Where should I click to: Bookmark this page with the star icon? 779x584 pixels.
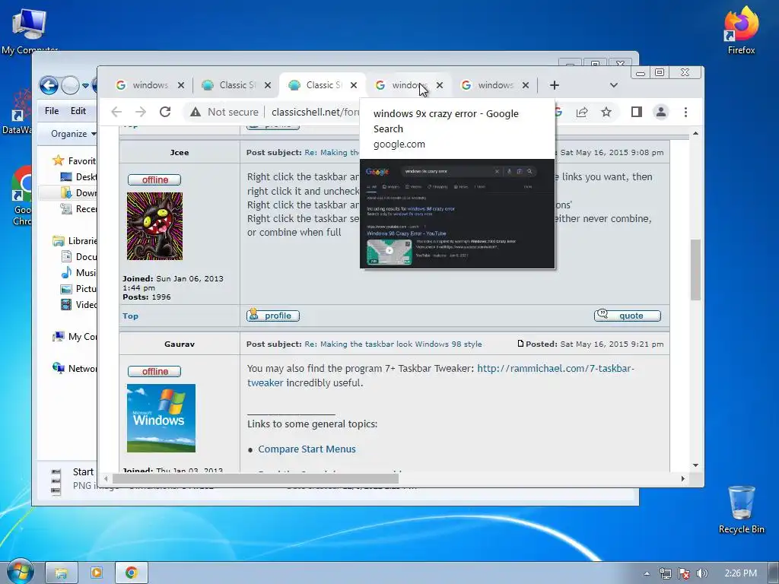tap(606, 112)
